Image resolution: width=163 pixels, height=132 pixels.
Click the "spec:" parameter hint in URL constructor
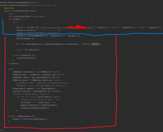coord(37,28)
